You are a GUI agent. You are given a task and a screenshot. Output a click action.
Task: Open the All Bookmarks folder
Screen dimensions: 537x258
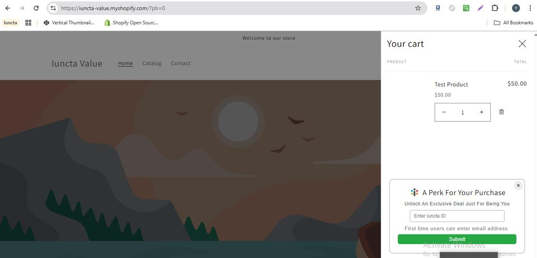513,23
